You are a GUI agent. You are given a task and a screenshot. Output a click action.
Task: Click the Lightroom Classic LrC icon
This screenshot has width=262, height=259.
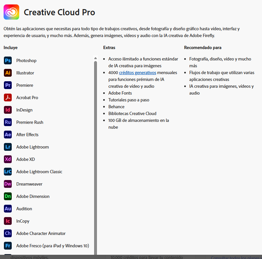[8, 172]
